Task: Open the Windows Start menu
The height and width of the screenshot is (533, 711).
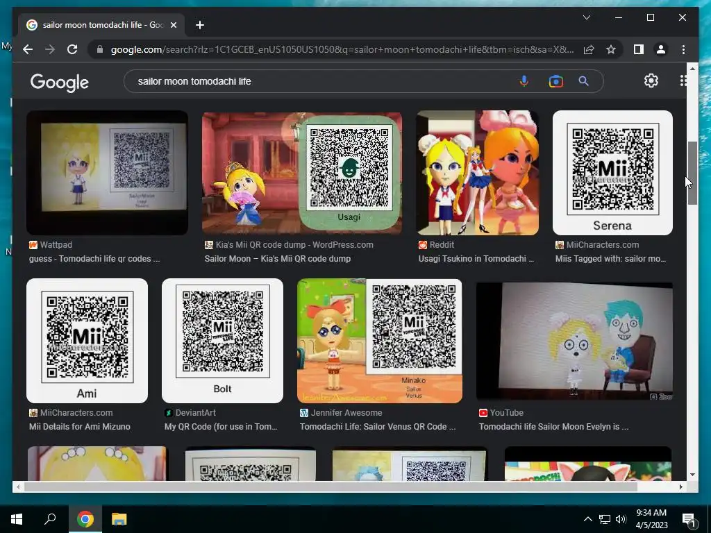Action: tap(17, 519)
